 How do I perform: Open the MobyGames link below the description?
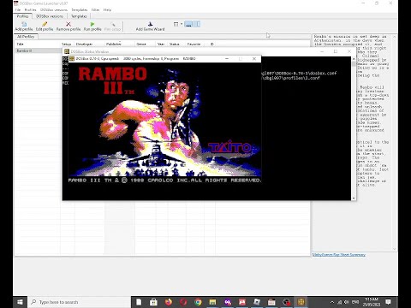(339, 255)
